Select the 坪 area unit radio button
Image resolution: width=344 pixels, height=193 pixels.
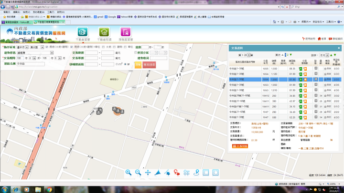click(125, 64)
